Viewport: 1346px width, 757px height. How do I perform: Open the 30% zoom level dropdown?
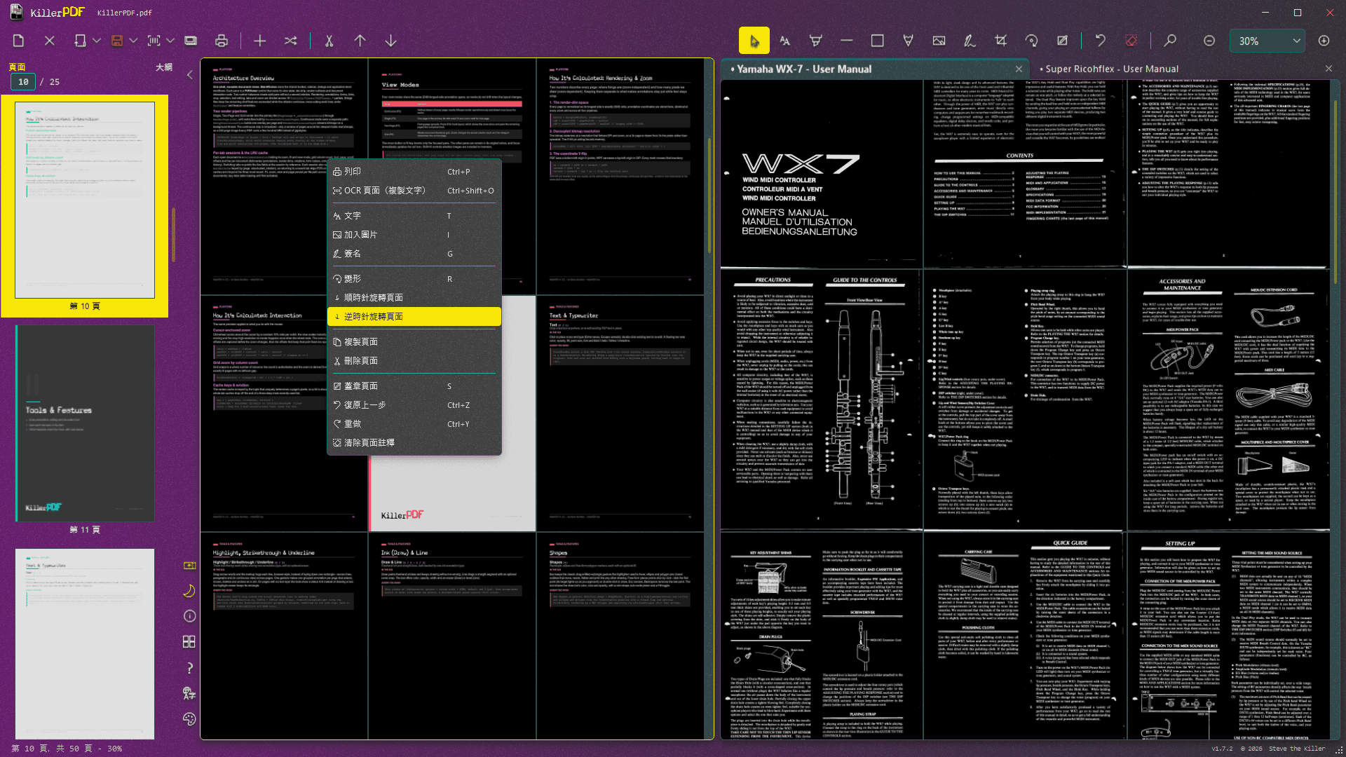pyautogui.click(x=1267, y=41)
